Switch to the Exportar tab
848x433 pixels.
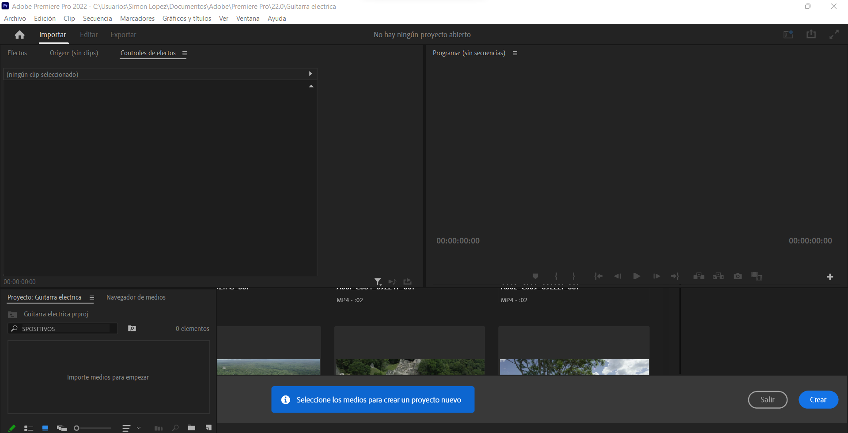[x=123, y=34]
